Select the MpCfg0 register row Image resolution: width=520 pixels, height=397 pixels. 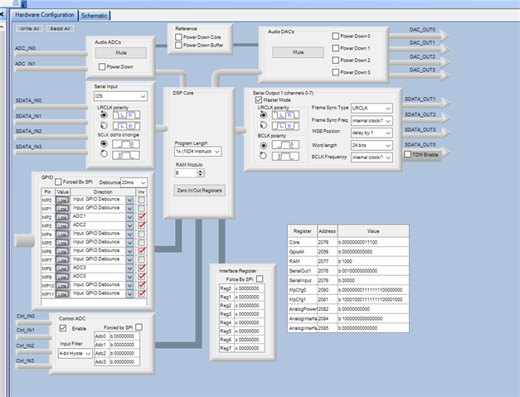pos(348,290)
